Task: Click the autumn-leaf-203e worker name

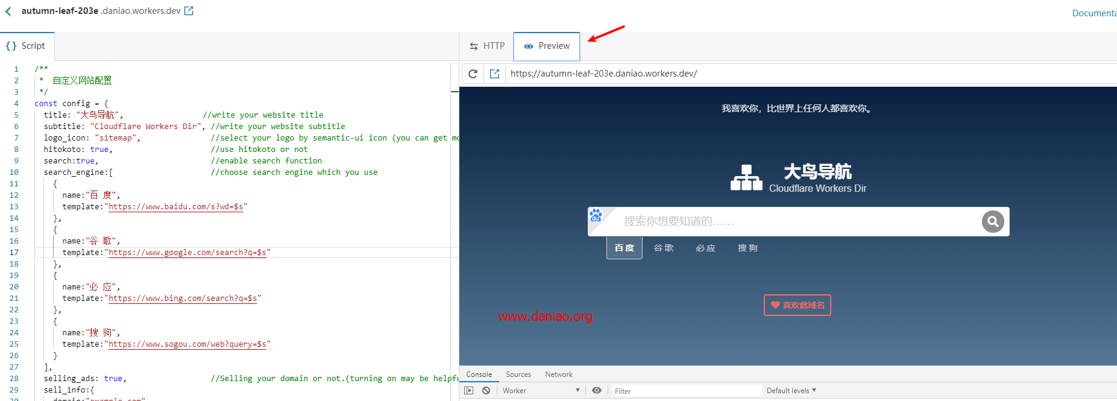Action: pos(60,11)
